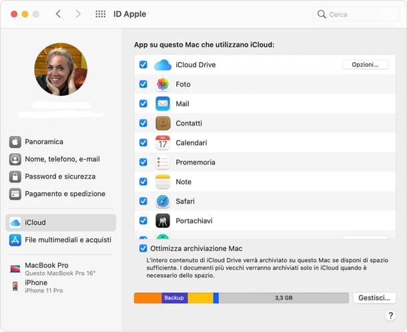Open the Panoramica section
407x332 pixels.
click(61, 142)
